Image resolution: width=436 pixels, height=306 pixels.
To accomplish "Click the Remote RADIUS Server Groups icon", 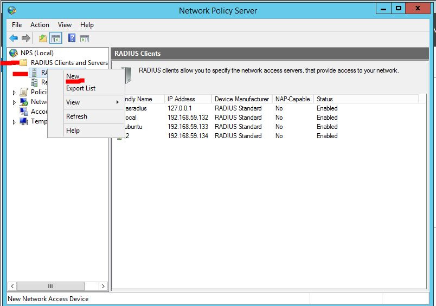I will click(x=34, y=82).
